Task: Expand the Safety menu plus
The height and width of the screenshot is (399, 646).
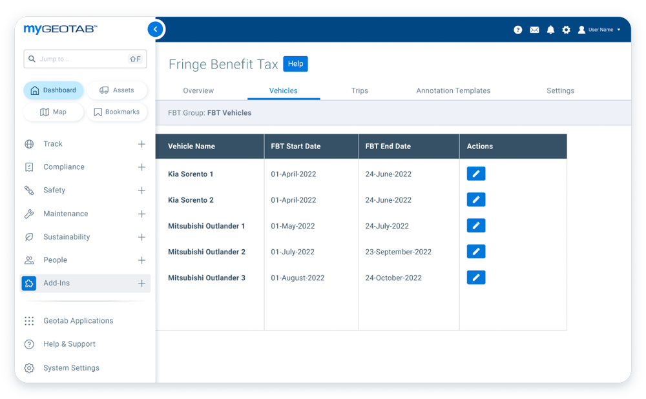Action: coord(141,190)
